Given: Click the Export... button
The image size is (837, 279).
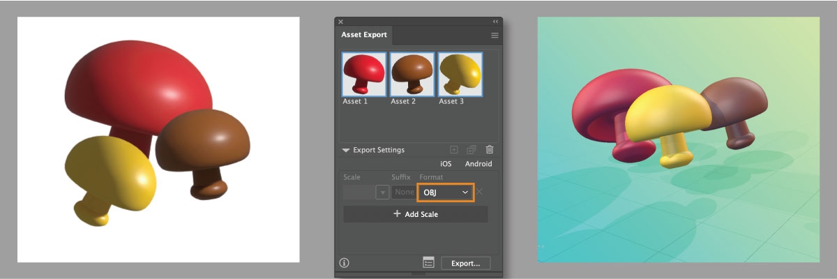Looking at the screenshot, I should pyautogui.click(x=465, y=264).
